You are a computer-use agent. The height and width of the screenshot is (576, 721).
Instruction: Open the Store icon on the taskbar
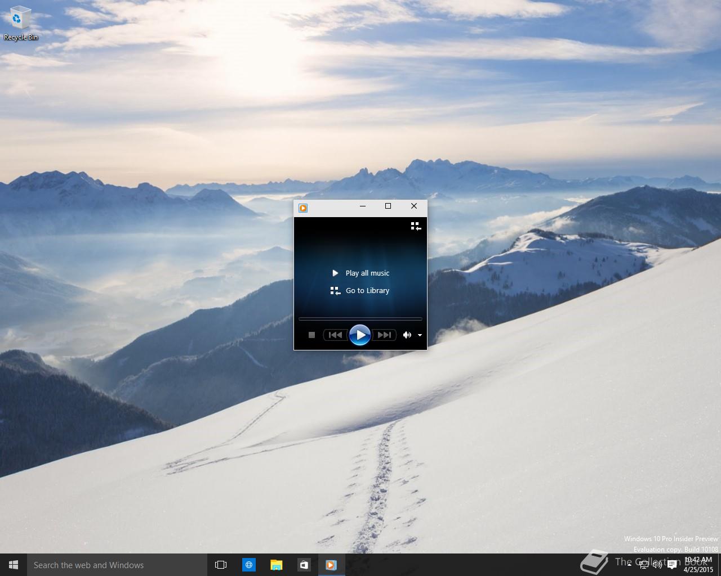tap(304, 565)
